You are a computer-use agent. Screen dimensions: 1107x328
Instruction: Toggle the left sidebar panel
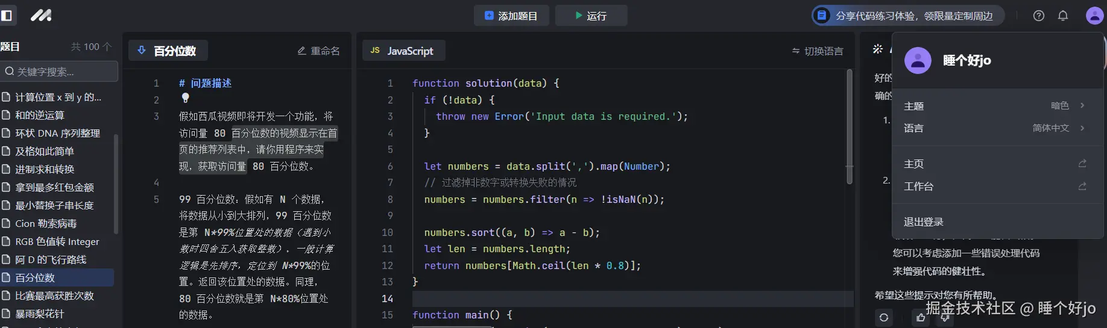click(x=7, y=16)
